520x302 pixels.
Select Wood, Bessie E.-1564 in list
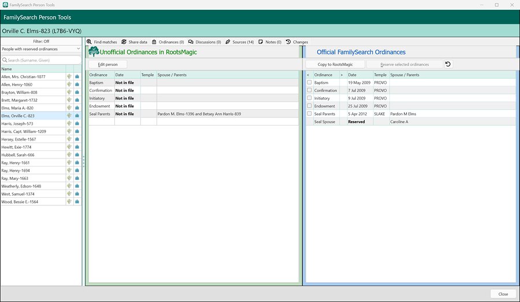point(33,202)
